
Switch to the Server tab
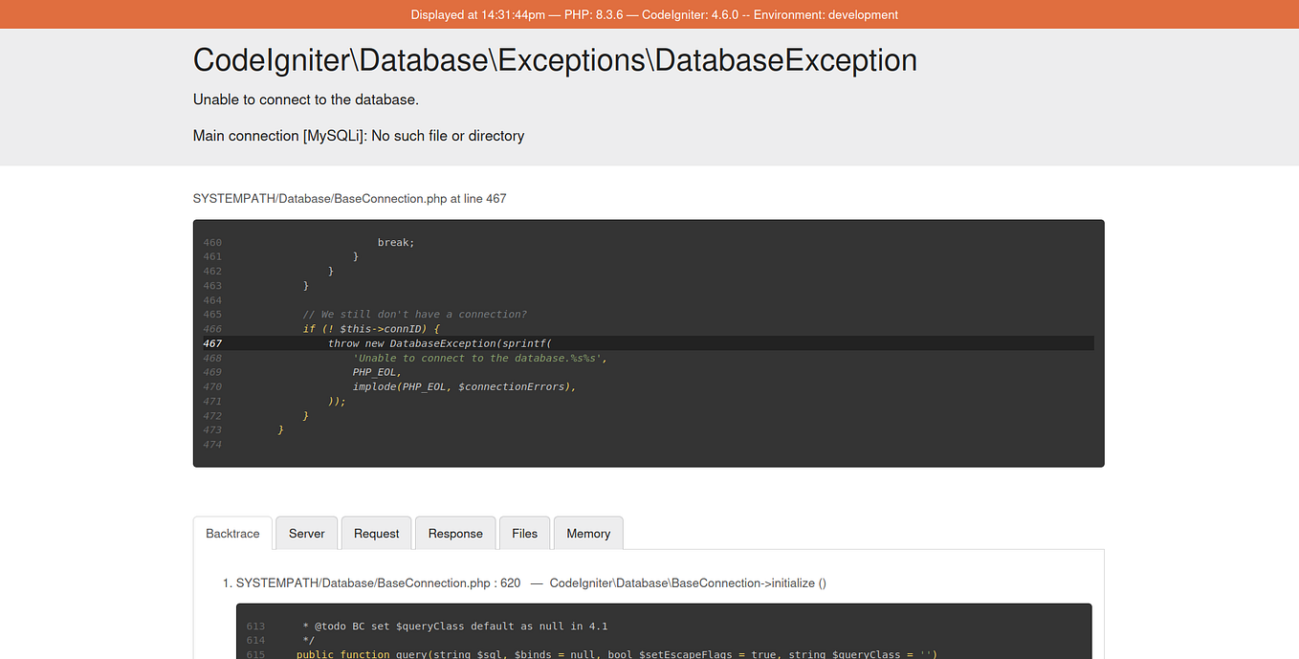(x=306, y=533)
